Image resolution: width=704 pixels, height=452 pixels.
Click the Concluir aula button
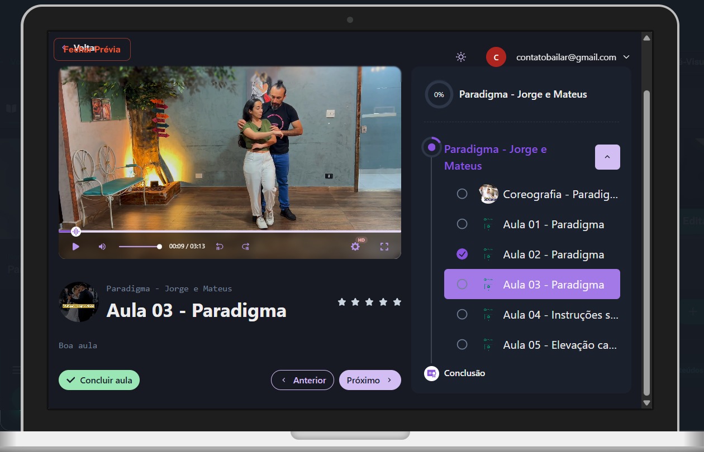point(99,380)
